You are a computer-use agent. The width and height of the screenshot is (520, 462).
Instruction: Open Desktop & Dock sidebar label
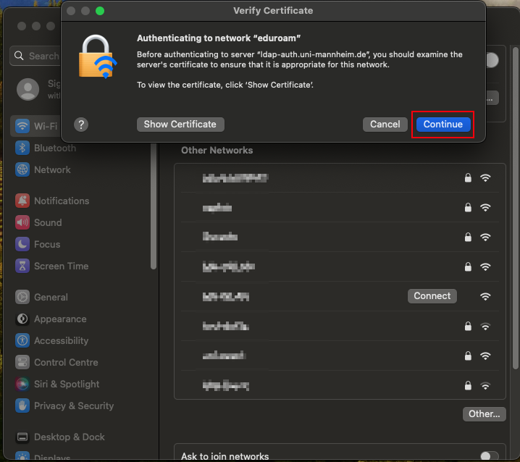pyautogui.click(x=70, y=437)
